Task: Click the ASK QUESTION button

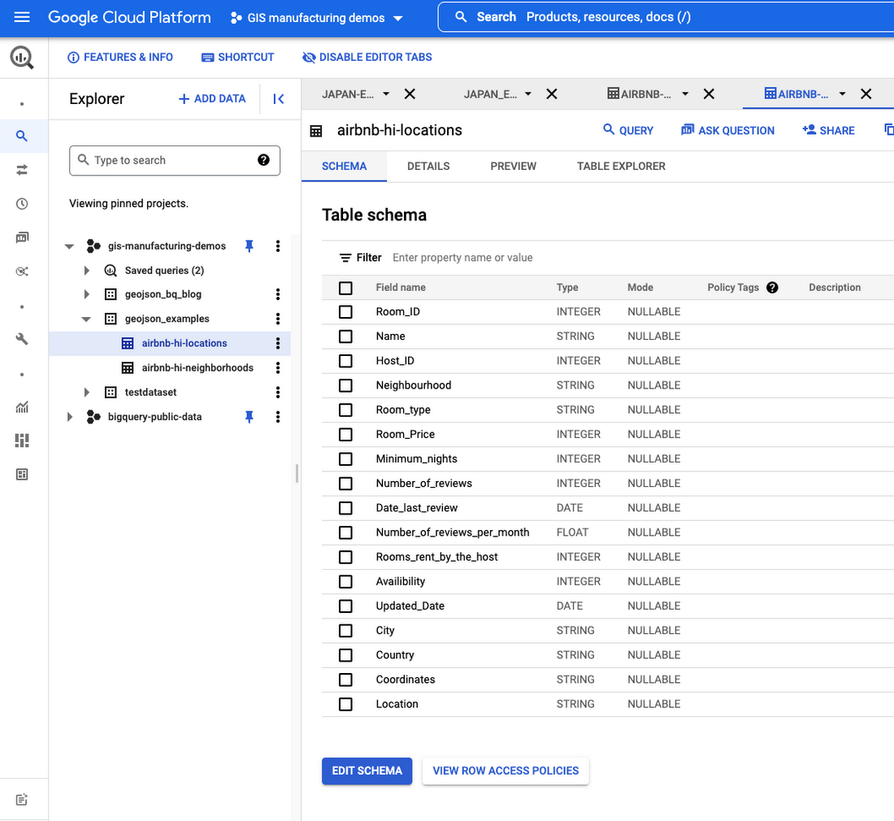Action: (727, 130)
